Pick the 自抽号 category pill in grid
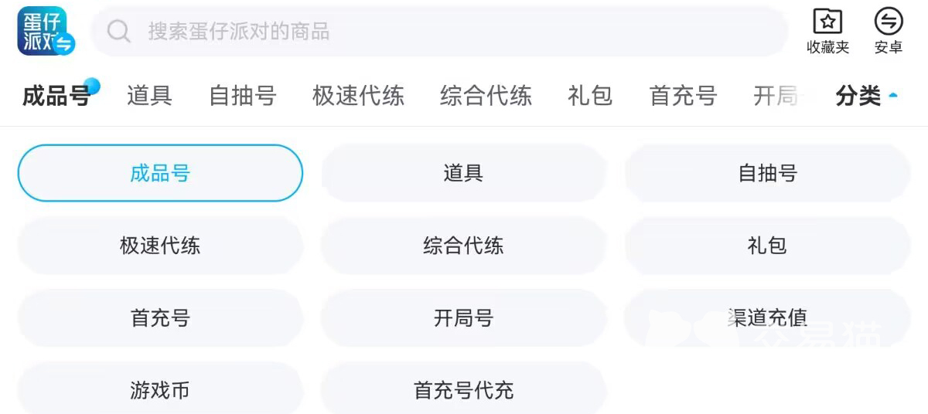 tap(767, 173)
